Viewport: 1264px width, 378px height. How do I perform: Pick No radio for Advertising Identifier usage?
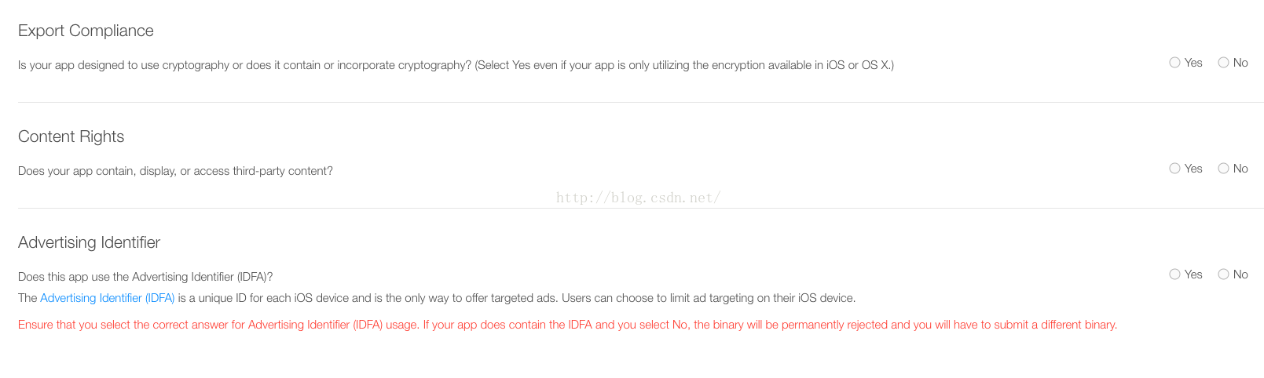1223,274
